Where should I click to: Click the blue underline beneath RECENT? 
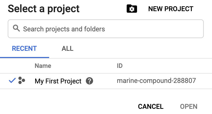coord(25,57)
